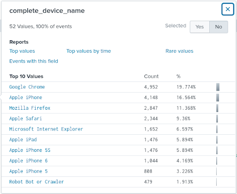The height and width of the screenshot is (194, 237).
Task: Filter by Apple iPhone 6
Action: coord(28,161)
